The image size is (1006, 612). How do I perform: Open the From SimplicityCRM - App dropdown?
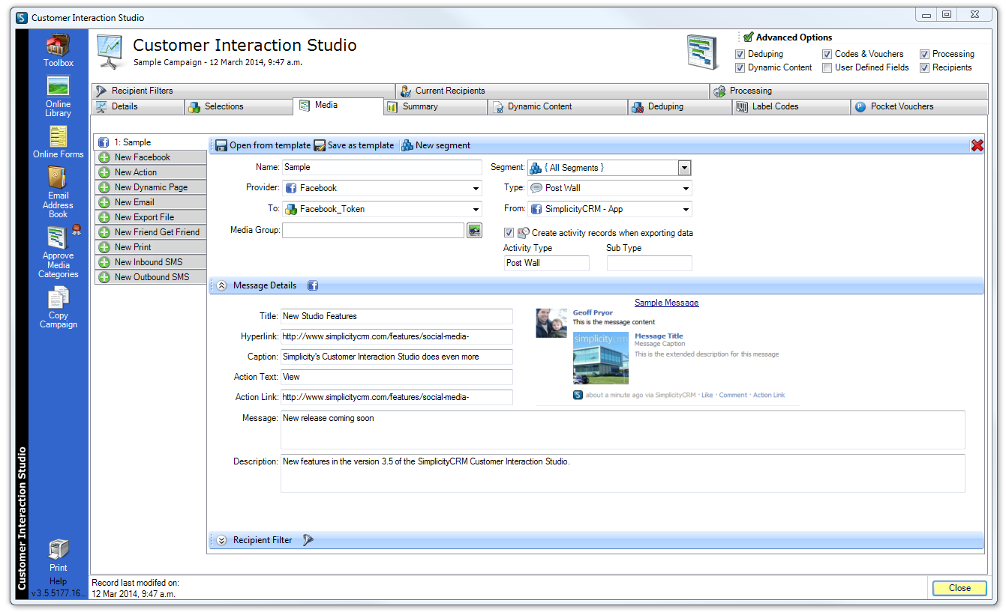pos(686,210)
